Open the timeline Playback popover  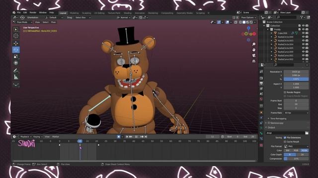25,137
